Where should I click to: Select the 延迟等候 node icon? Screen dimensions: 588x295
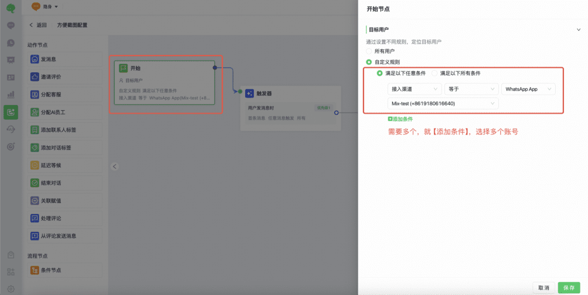(x=35, y=165)
